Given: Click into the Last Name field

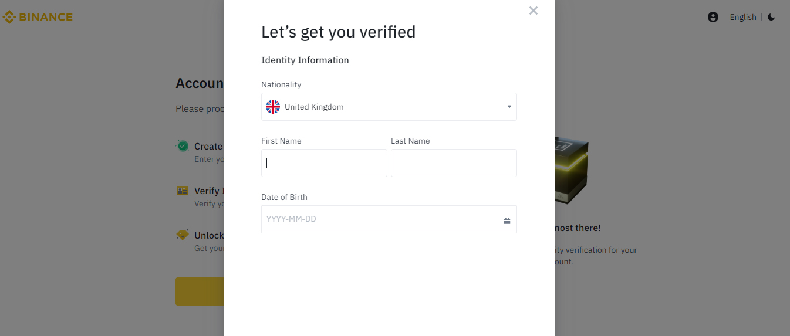Looking at the screenshot, I should 454,163.
